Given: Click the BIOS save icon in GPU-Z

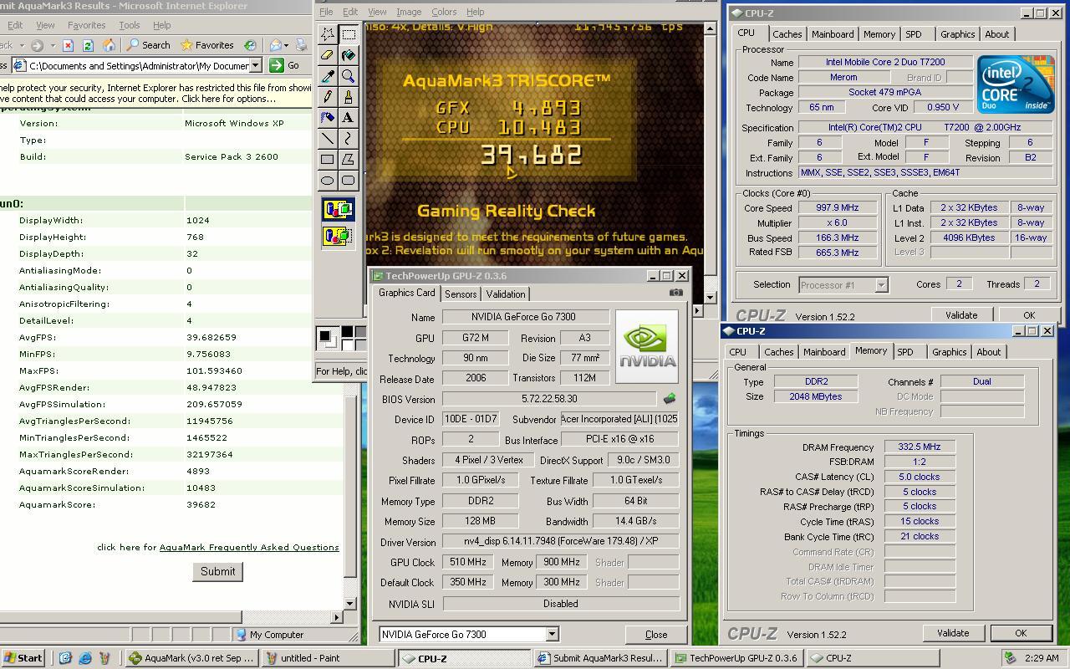Looking at the screenshot, I should [669, 399].
